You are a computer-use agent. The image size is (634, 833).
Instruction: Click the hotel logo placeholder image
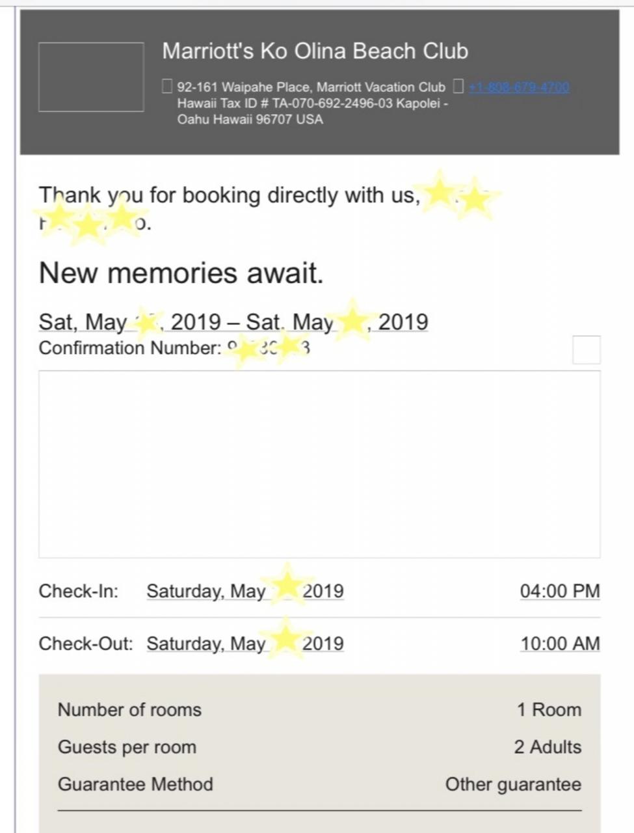[91, 77]
